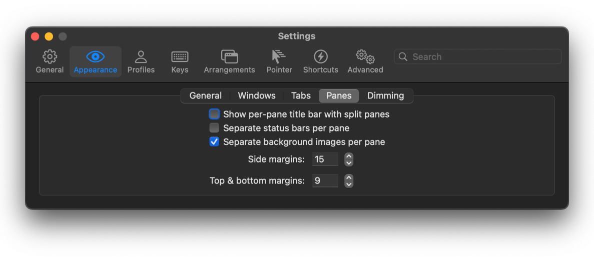Viewport: 594px width, 261px height.
Task: Switch to the Dimming tab
Action: (x=385, y=95)
